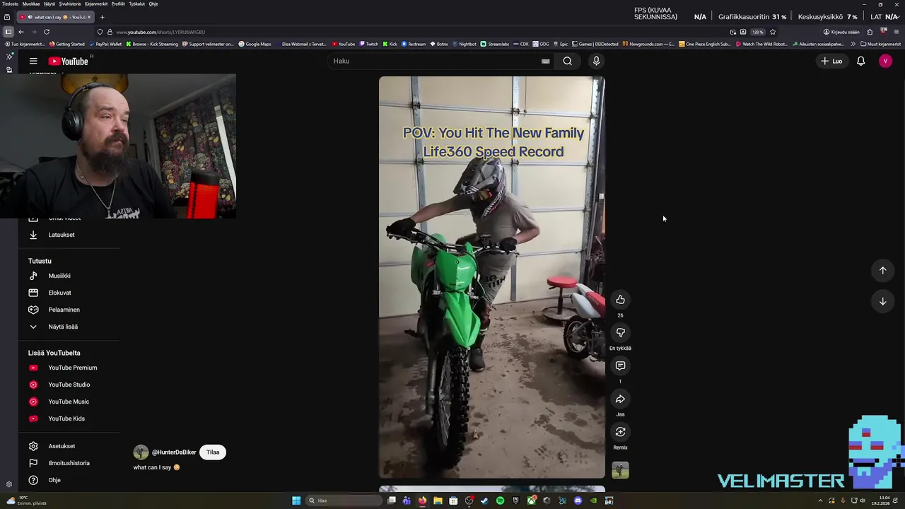
Task: Open the Tiedosto menu
Action: (x=10, y=4)
